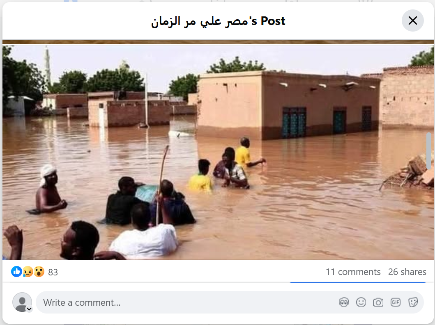Open the GIF picker
The image size is (435, 325).
[x=395, y=302]
